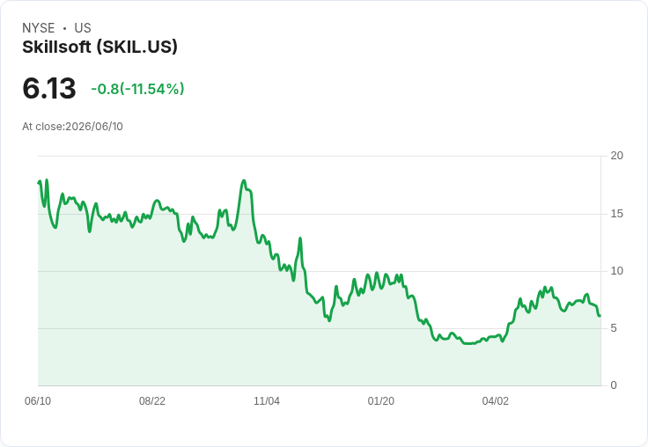Image resolution: width=648 pixels, height=447 pixels.
Task: Click the NYSE exchange label
Action: click(x=39, y=28)
